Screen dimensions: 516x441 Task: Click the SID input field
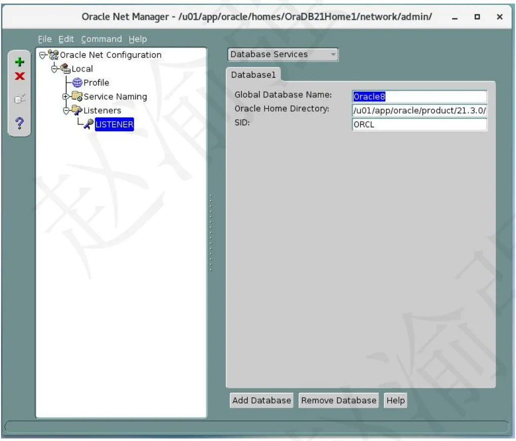point(420,124)
